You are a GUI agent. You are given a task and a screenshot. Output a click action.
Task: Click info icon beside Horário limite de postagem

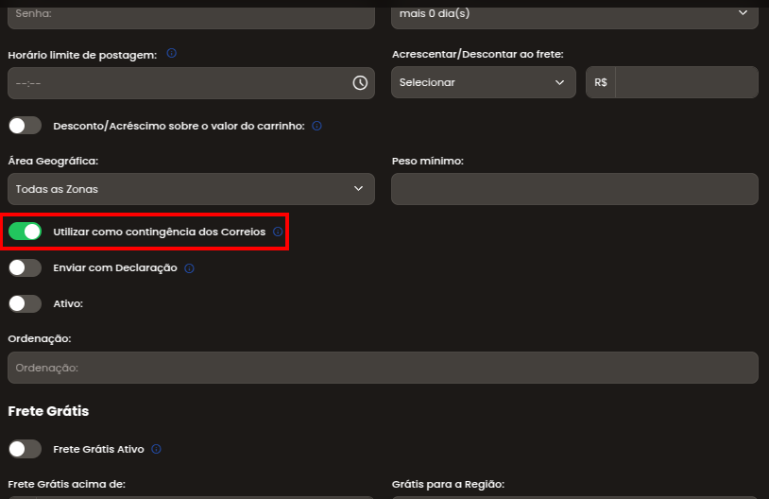(171, 53)
